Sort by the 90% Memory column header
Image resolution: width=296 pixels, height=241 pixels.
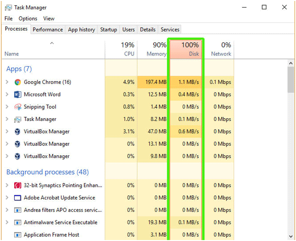point(153,49)
